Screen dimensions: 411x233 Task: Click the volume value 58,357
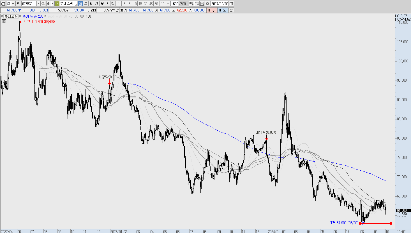click(x=63, y=10)
